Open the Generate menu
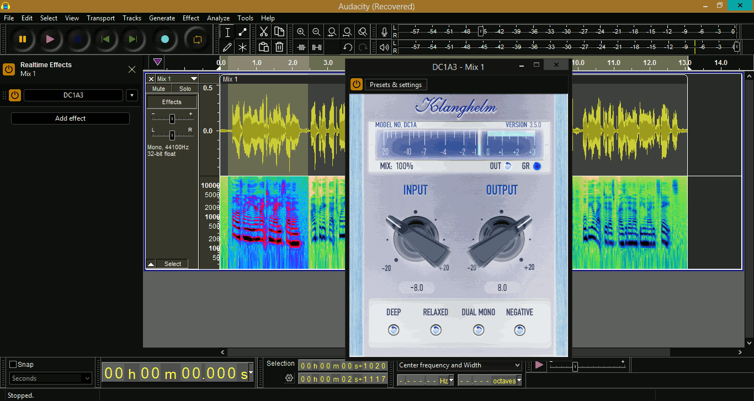 (x=162, y=18)
